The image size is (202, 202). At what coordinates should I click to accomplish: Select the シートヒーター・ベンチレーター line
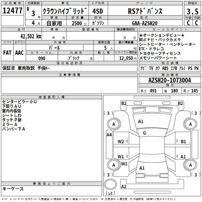pos(167,44)
